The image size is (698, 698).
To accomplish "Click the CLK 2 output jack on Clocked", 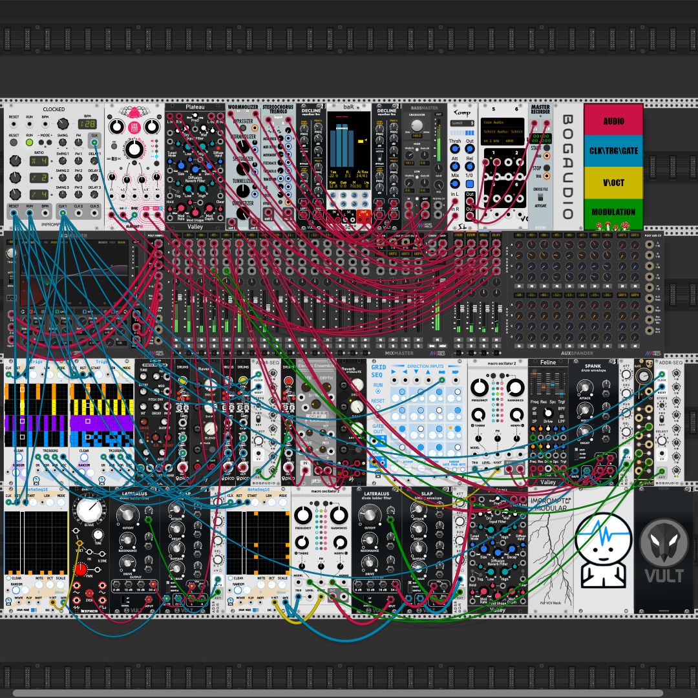I will (x=78, y=213).
